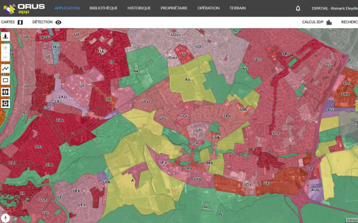Click the UEa zone label
This screenshot has height=223, width=358.
point(82,205)
